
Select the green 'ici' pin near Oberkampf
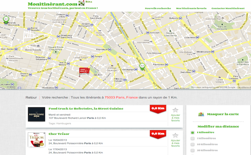pos(142,67)
